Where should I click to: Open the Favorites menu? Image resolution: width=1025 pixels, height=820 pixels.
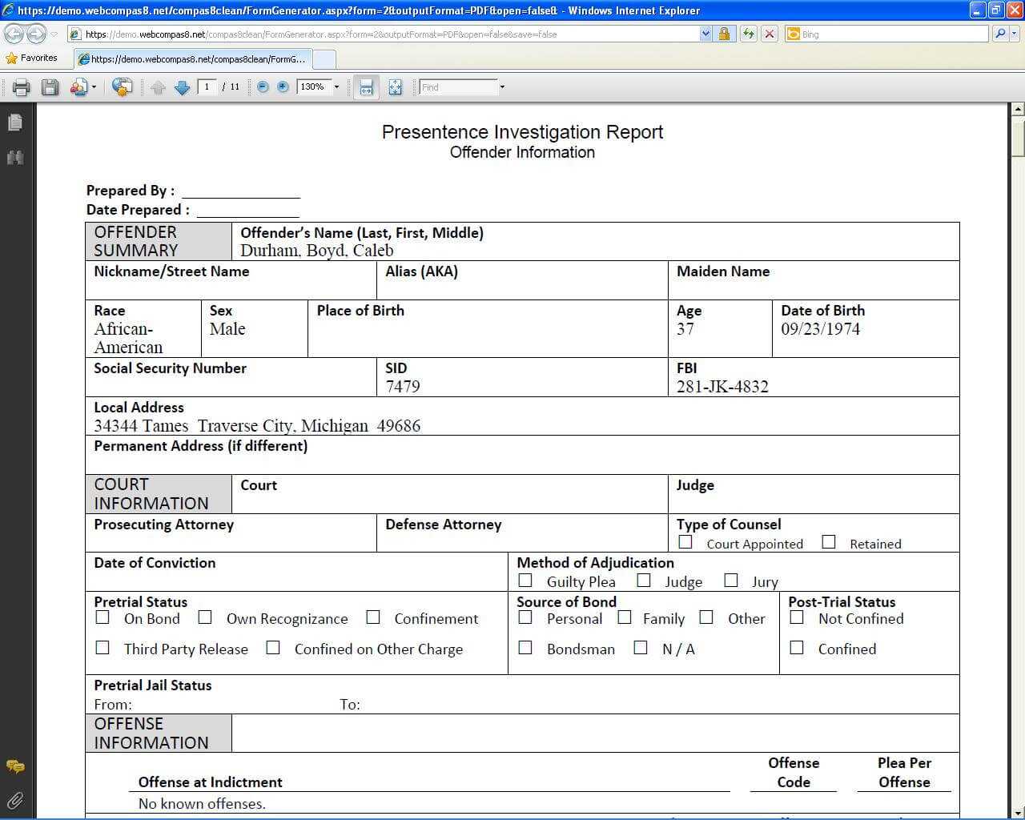pyautogui.click(x=34, y=58)
